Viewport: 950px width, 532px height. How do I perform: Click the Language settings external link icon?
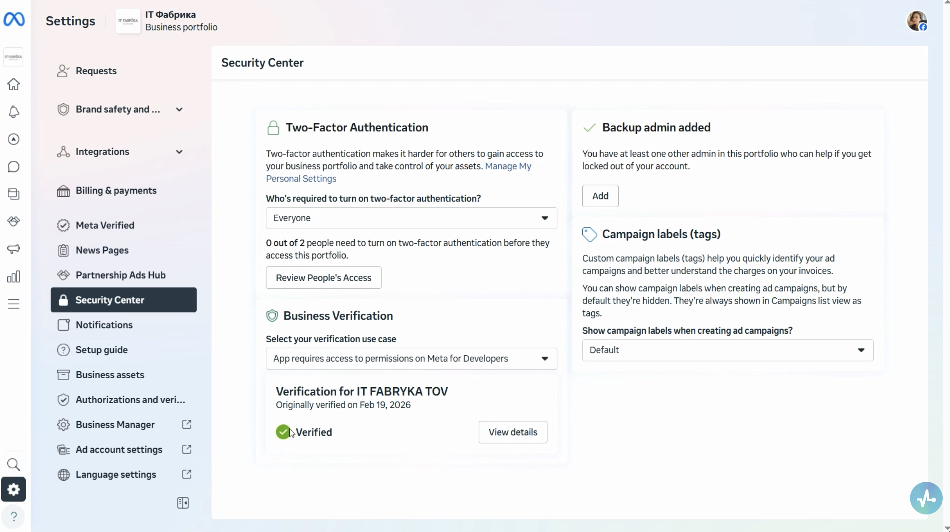pyautogui.click(x=186, y=474)
